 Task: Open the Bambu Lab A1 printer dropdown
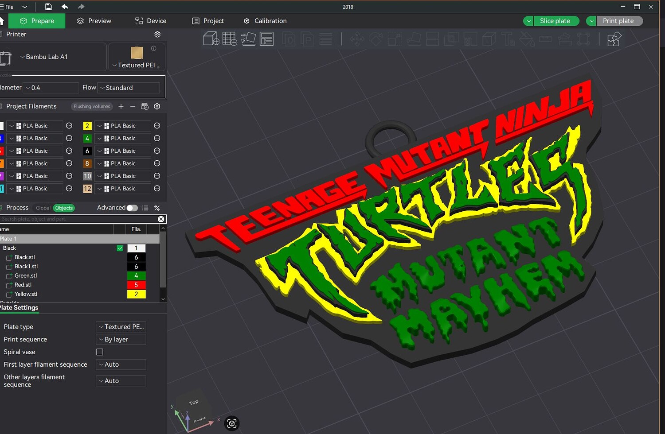click(53, 57)
